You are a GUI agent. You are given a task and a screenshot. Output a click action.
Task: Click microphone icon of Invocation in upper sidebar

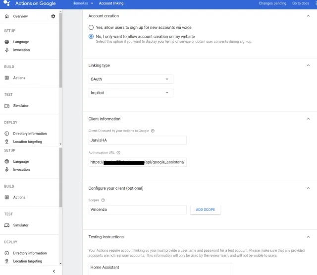coord(6,50)
